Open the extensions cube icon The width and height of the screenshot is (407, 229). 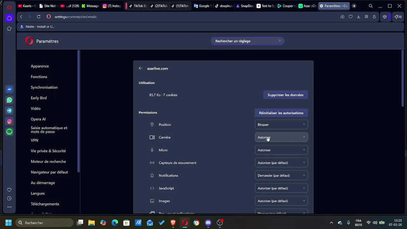(x=385, y=17)
